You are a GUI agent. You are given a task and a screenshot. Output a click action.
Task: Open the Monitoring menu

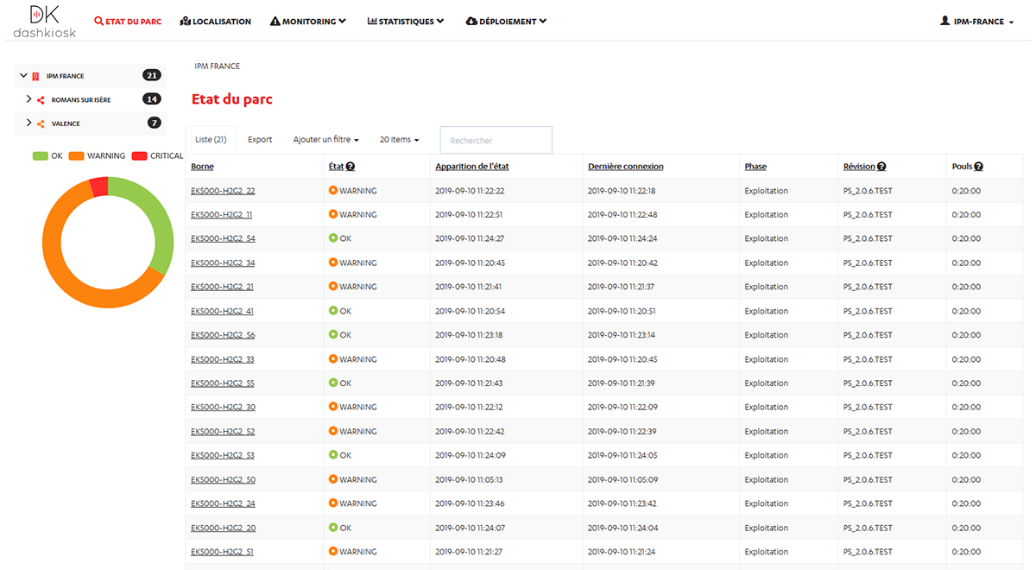click(308, 22)
